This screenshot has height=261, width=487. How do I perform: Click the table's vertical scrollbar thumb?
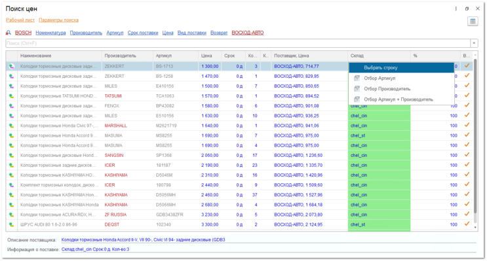[x=475, y=137]
